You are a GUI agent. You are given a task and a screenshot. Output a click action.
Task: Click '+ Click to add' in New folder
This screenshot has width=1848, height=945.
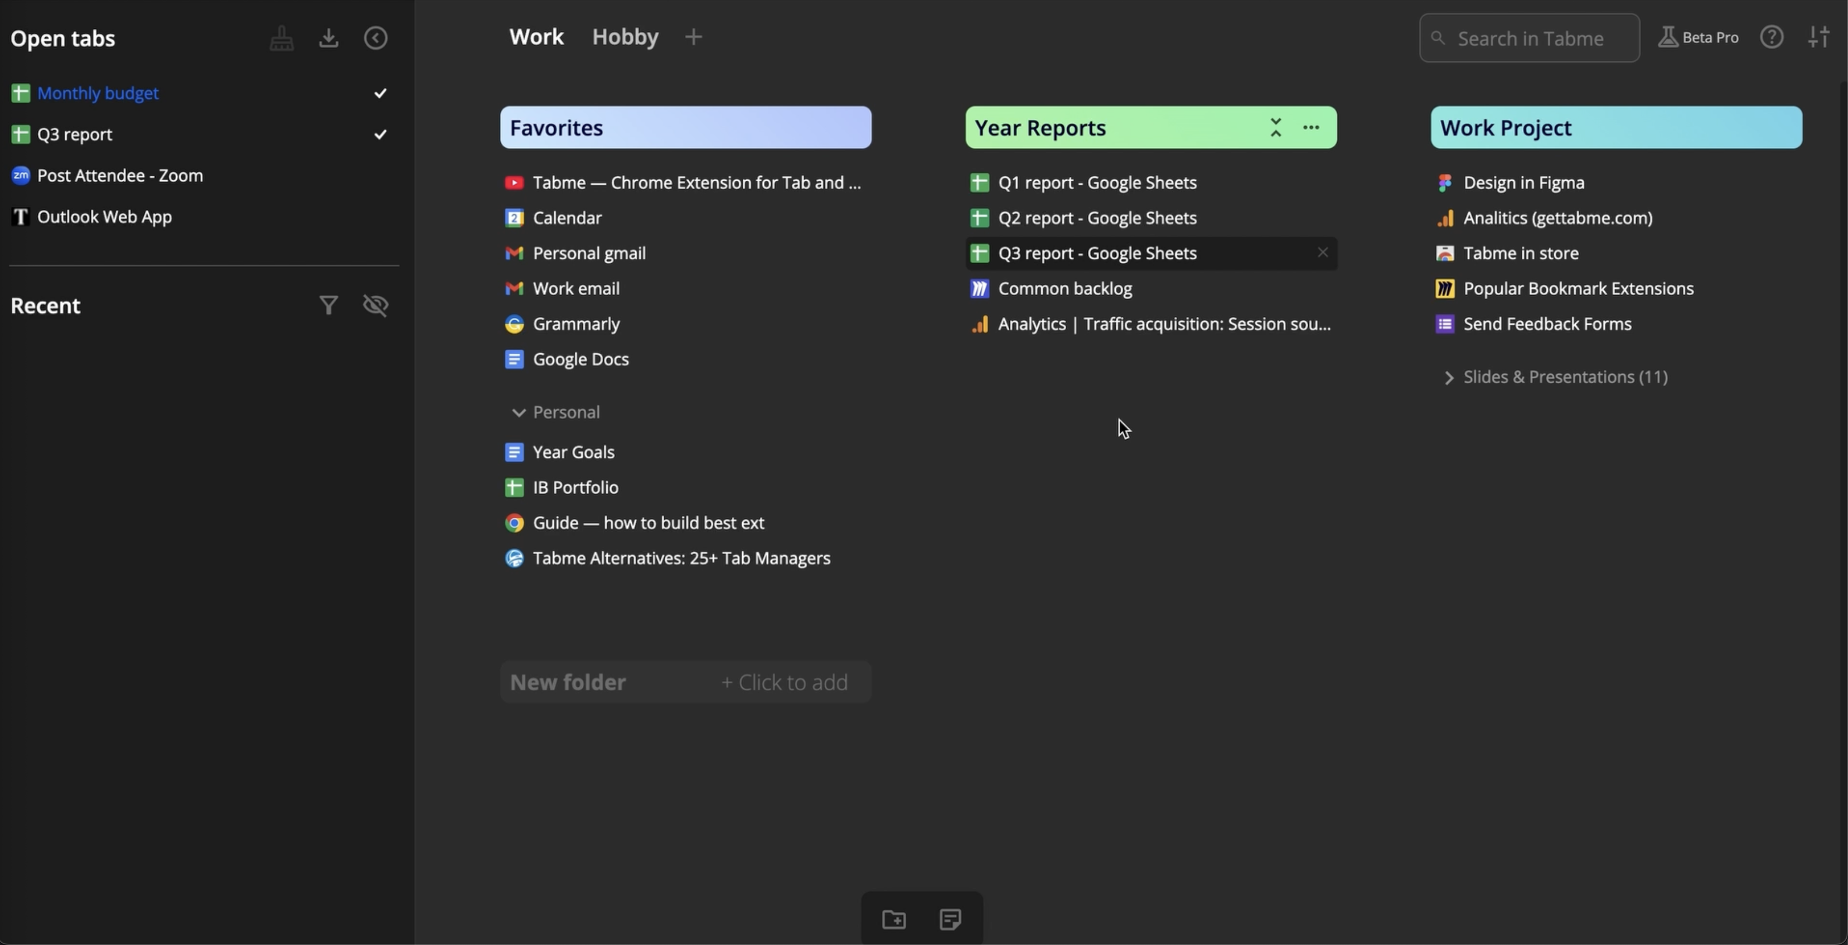click(784, 682)
